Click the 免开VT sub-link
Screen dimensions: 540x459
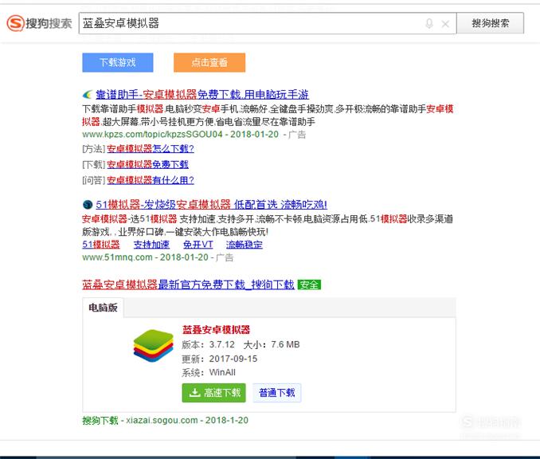[198, 245]
